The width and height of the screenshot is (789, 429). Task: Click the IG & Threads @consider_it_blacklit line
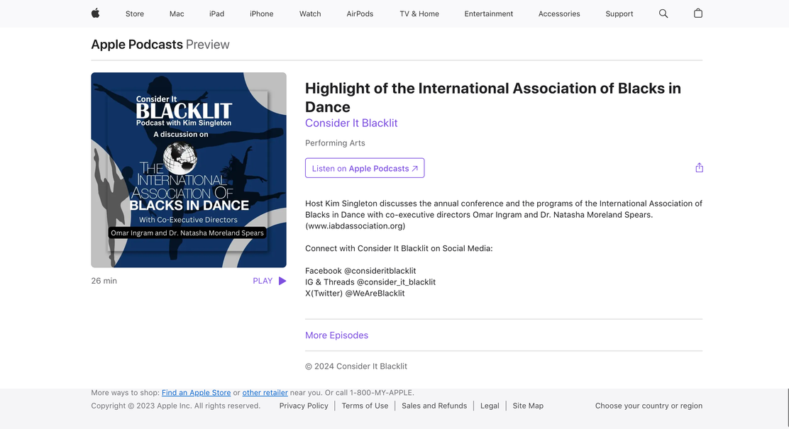[370, 282]
